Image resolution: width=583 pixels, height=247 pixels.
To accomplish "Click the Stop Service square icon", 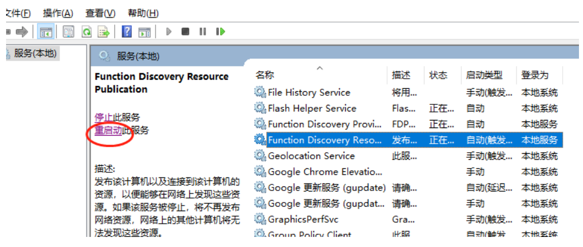I will click(185, 32).
